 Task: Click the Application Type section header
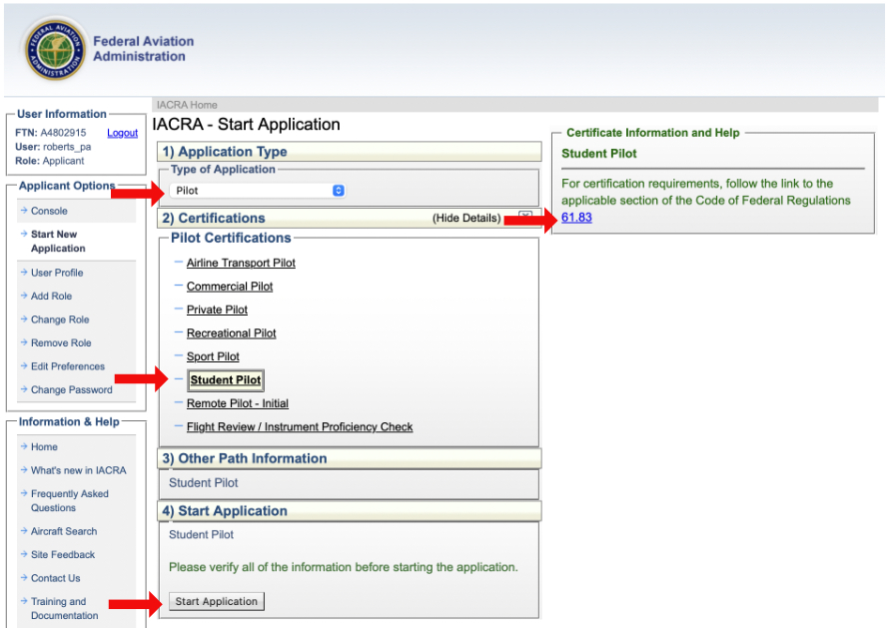(350, 152)
